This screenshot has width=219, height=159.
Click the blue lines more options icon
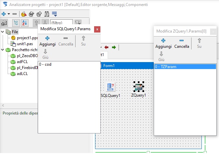[54, 14]
